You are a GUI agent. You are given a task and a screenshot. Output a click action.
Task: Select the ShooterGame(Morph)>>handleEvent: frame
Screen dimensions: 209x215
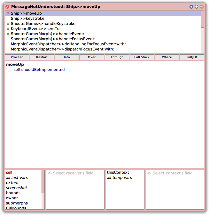[x=103, y=34]
